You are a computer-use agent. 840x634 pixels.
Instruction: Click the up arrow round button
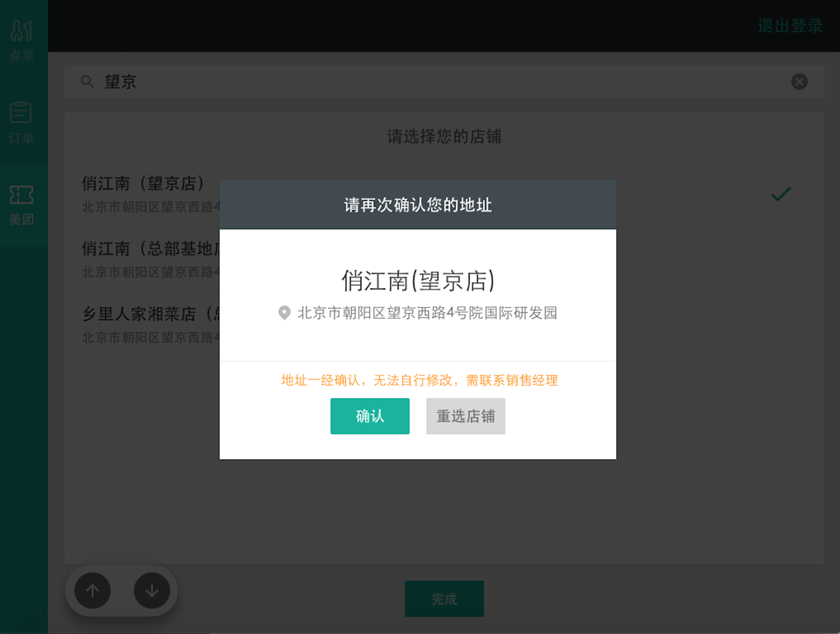(x=92, y=590)
